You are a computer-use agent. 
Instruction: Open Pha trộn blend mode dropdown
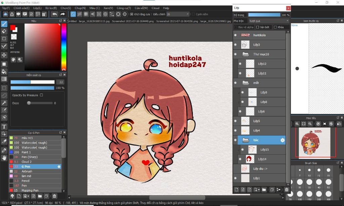pos(269,21)
